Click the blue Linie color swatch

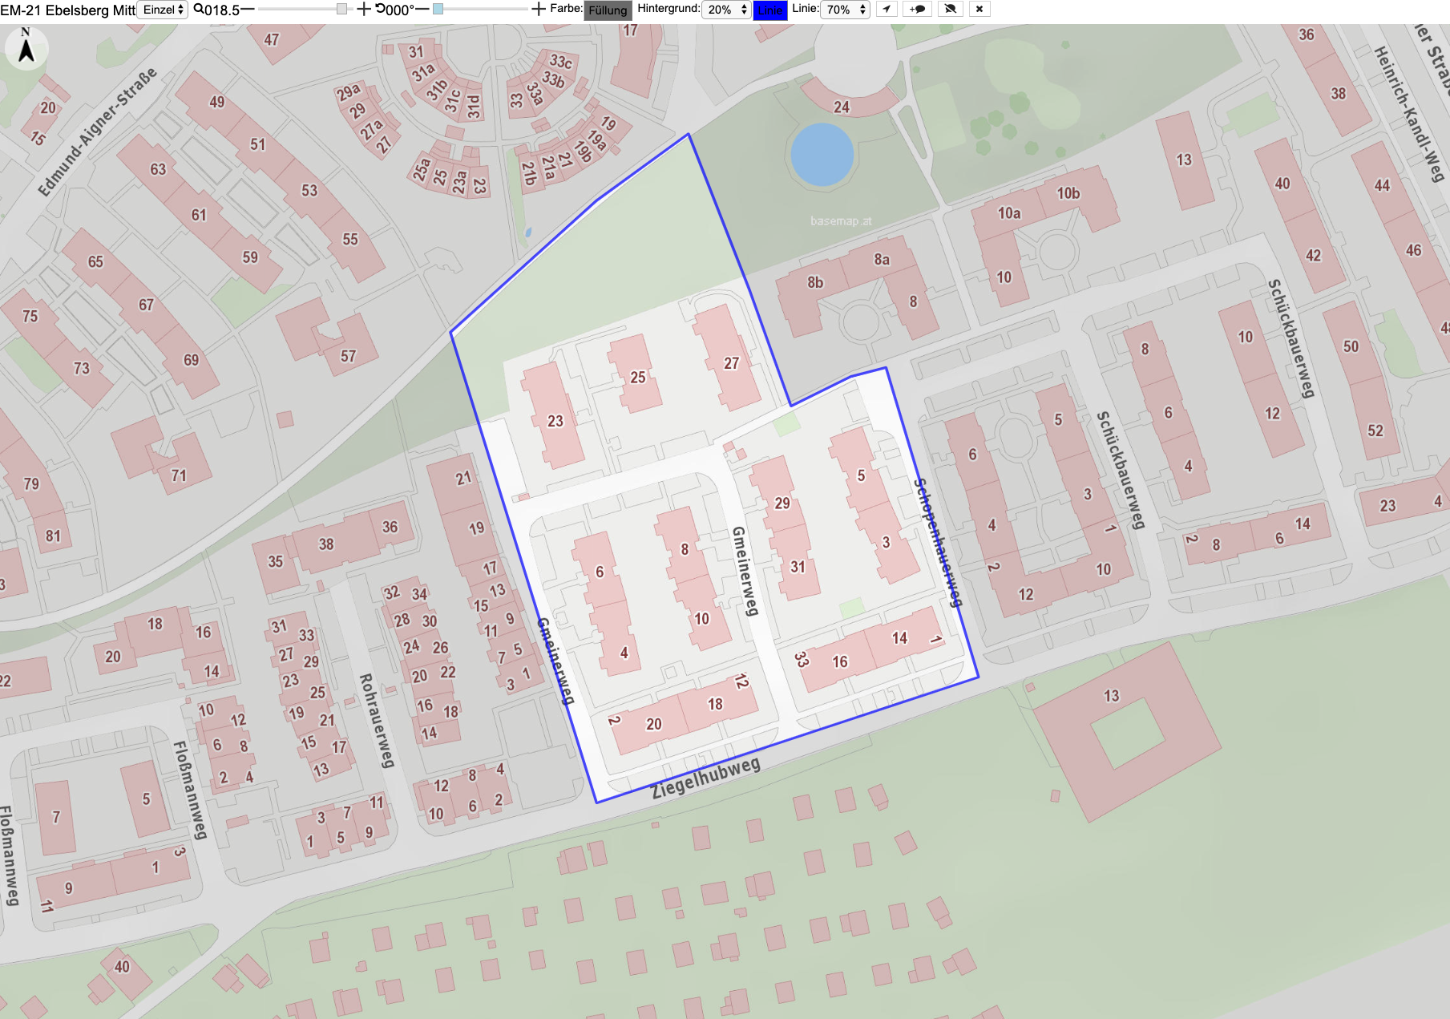click(x=770, y=10)
